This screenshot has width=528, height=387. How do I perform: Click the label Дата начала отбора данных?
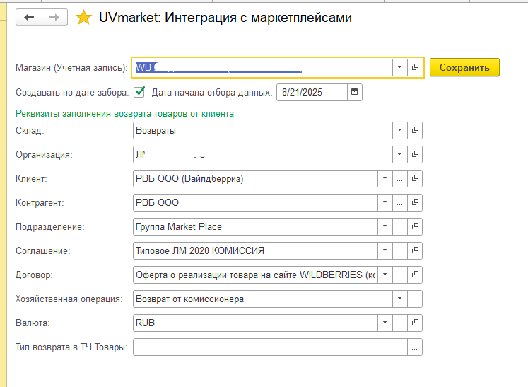click(x=212, y=93)
